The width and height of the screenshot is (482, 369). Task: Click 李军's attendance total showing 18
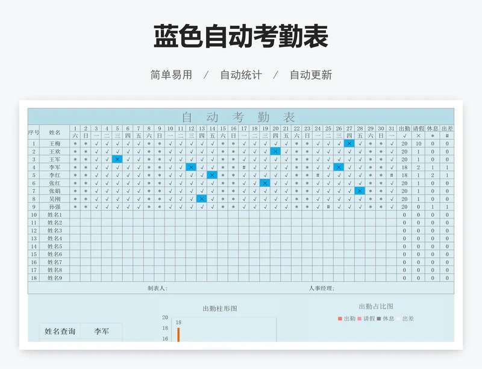tap(404, 167)
